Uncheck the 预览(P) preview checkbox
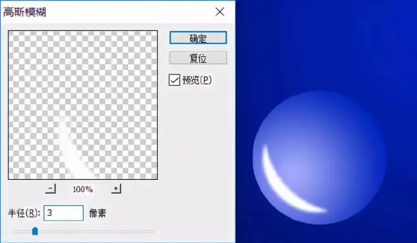 (174, 80)
